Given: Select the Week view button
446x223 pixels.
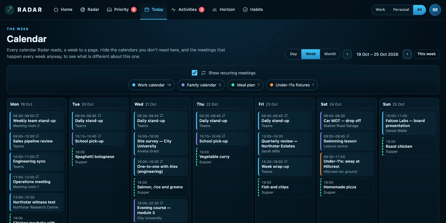Looking at the screenshot, I should point(311,54).
